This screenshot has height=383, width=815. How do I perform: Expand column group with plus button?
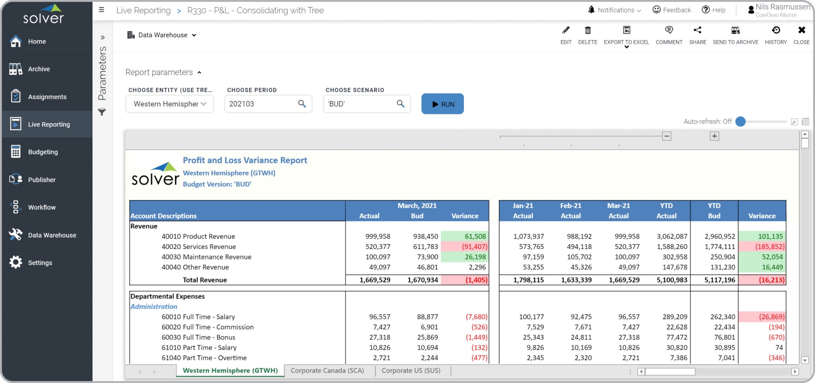click(x=714, y=136)
